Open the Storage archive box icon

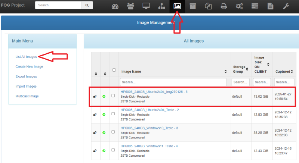pyautogui.click(x=193, y=6)
